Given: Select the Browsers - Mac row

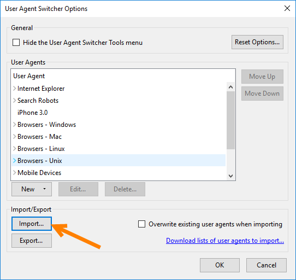Looking at the screenshot, I should point(119,137).
